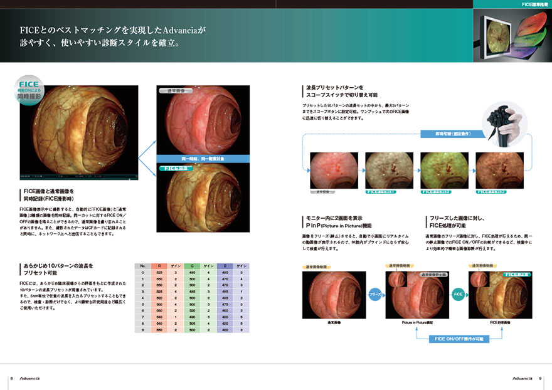Click the Advancia logo at bottom right
552x390 pixels.
(522, 378)
